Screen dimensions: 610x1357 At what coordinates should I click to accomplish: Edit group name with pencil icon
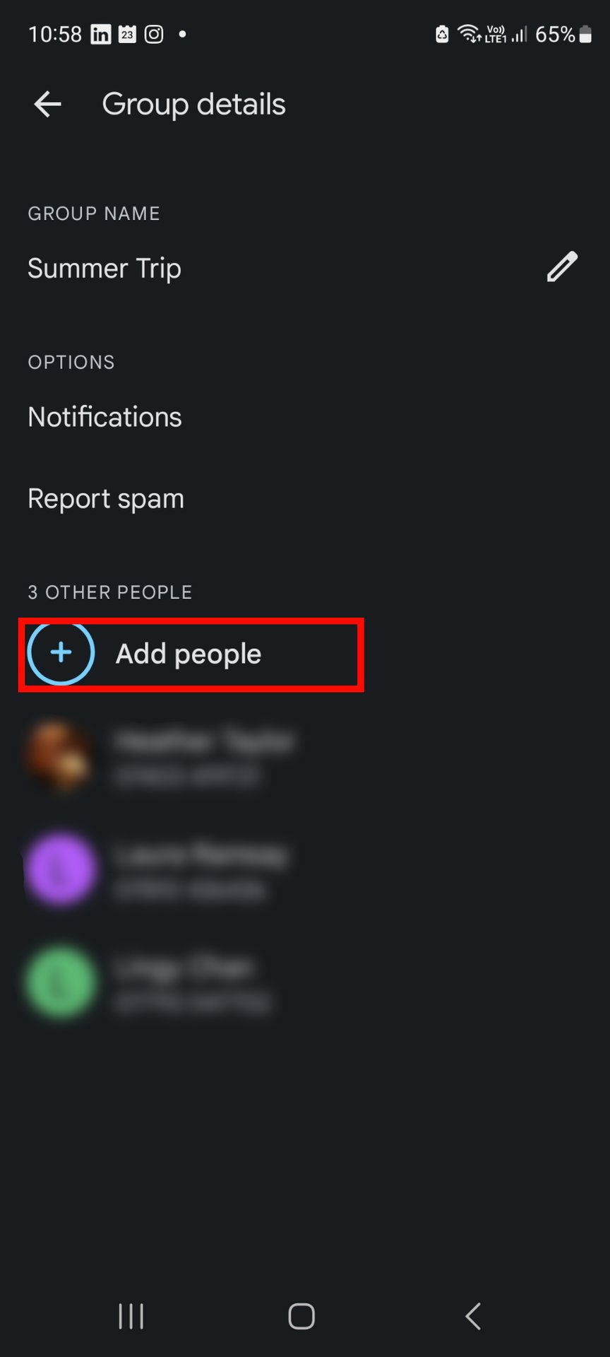(562, 267)
